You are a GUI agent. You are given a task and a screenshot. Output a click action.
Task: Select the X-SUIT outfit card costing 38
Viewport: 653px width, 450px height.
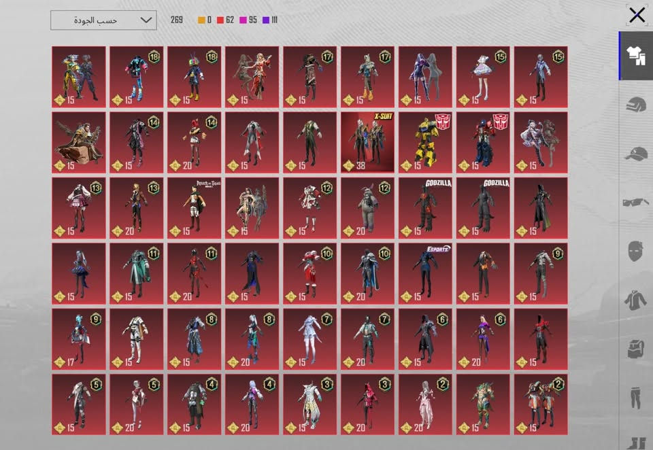[x=368, y=142]
